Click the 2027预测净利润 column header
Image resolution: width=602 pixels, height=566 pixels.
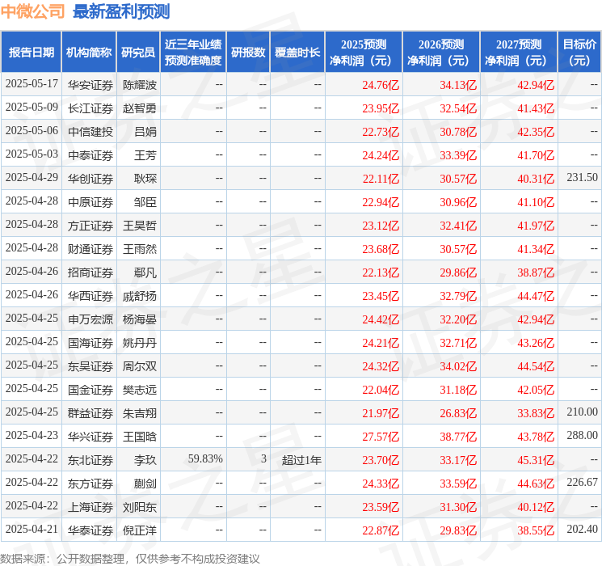519,52
